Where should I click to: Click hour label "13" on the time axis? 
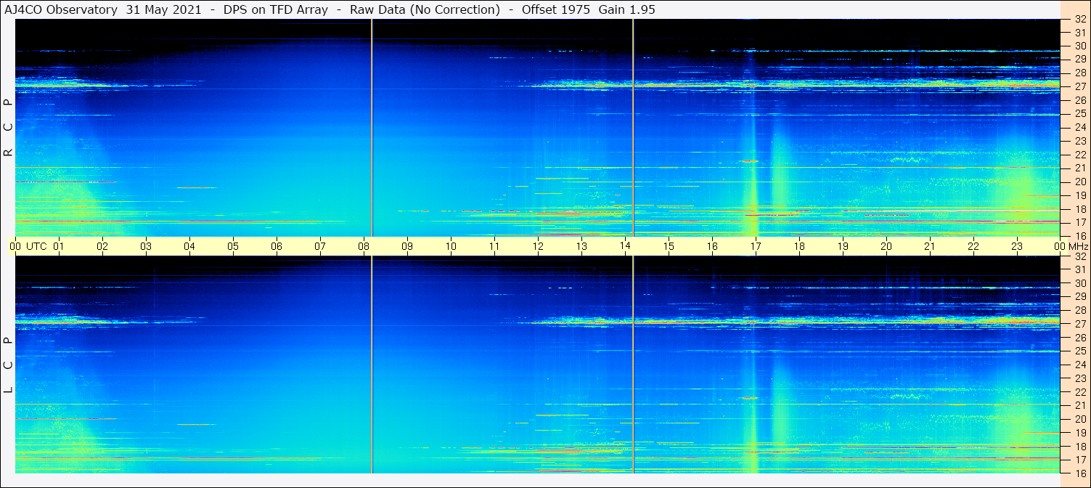coord(581,246)
